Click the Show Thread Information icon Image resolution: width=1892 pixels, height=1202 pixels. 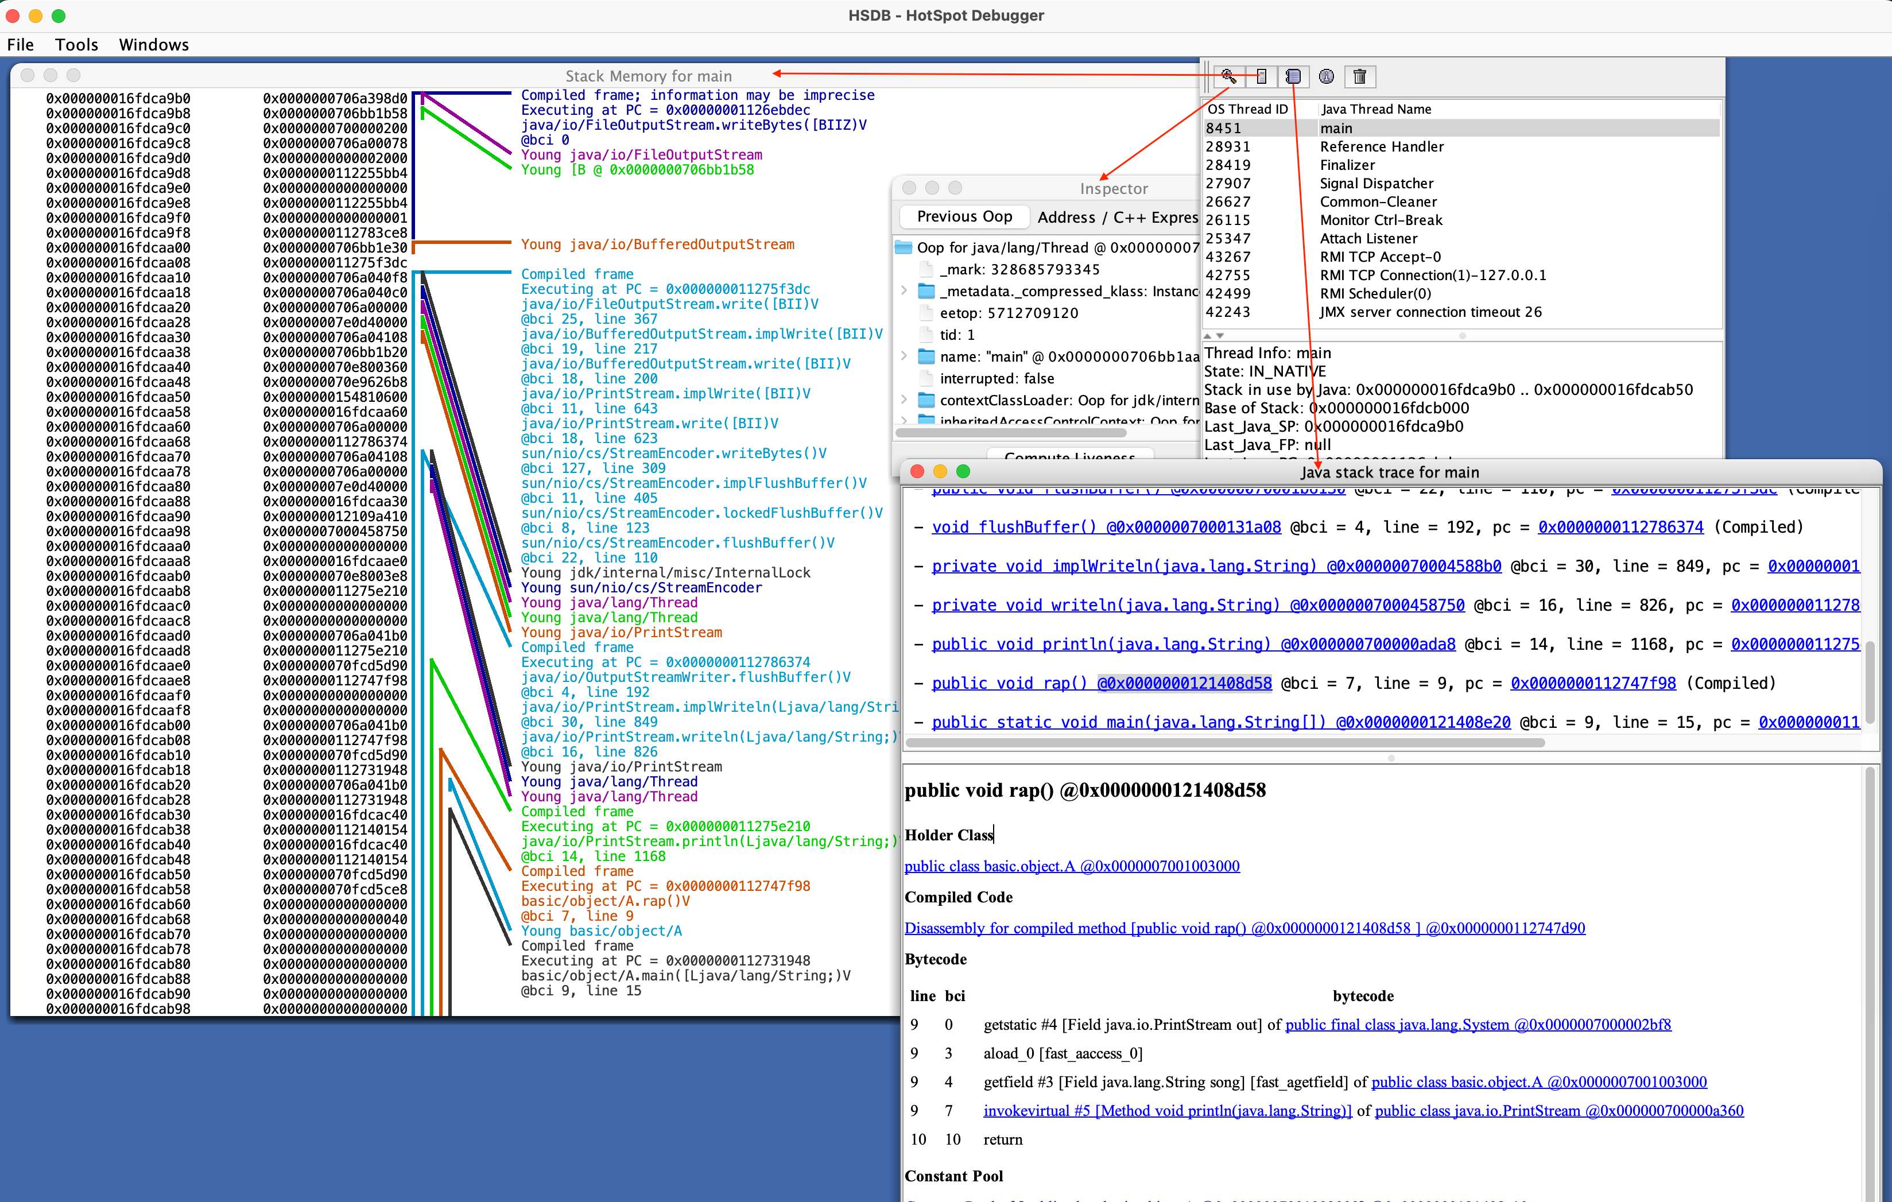1326,76
